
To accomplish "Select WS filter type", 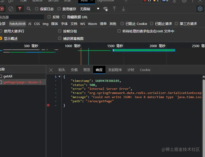I will click(83, 24).
